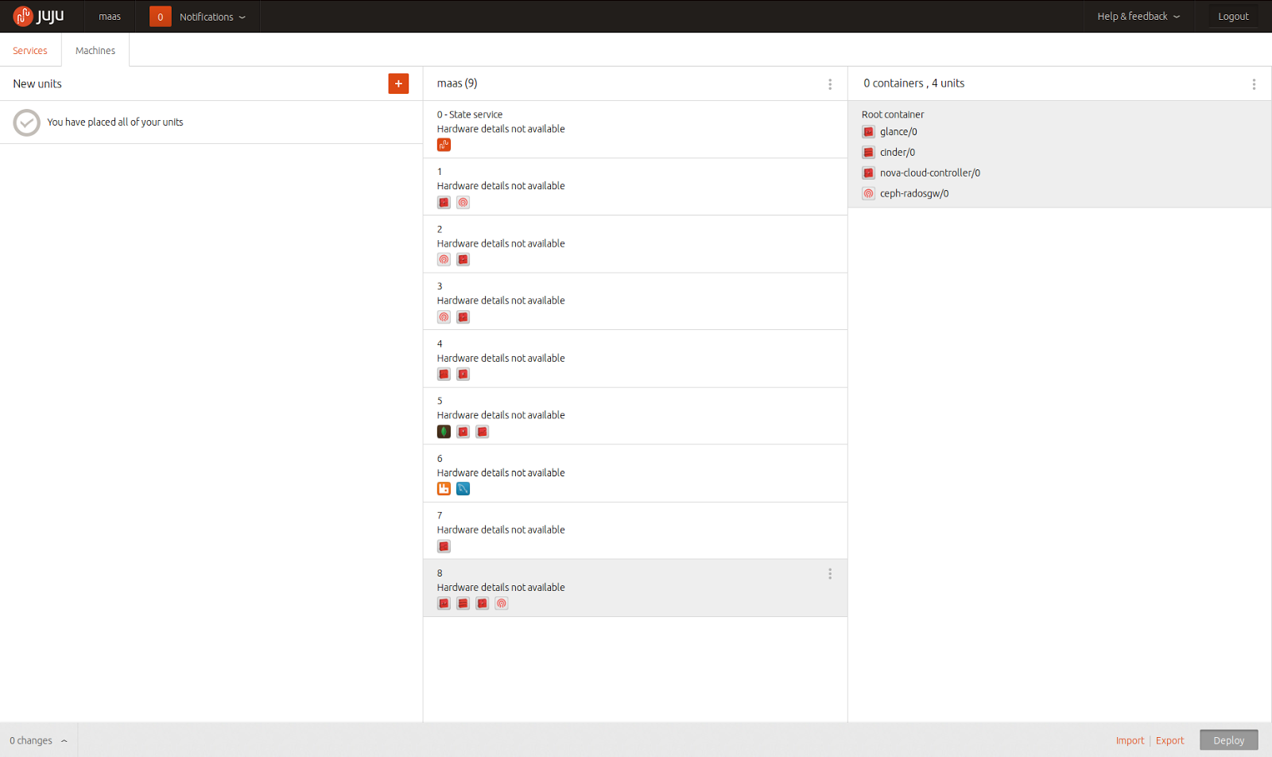Add a new unit with plus button
Image resolution: width=1272 pixels, height=757 pixels.
coord(398,83)
